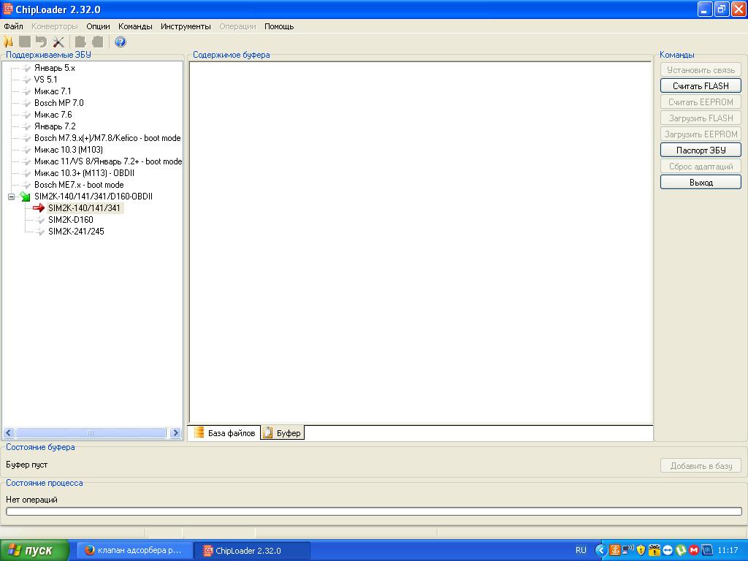The width and height of the screenshot is (748, 561).
Task: Click ChipLoader 2.32.0 taskbar item
Action: click(252, 551)
